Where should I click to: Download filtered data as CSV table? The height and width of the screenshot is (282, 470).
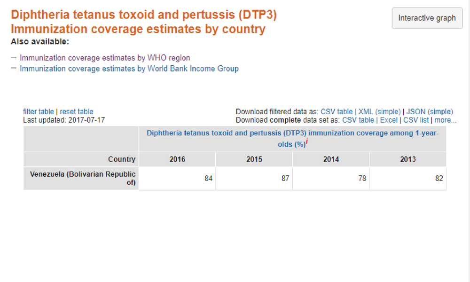tap(337, 111)
